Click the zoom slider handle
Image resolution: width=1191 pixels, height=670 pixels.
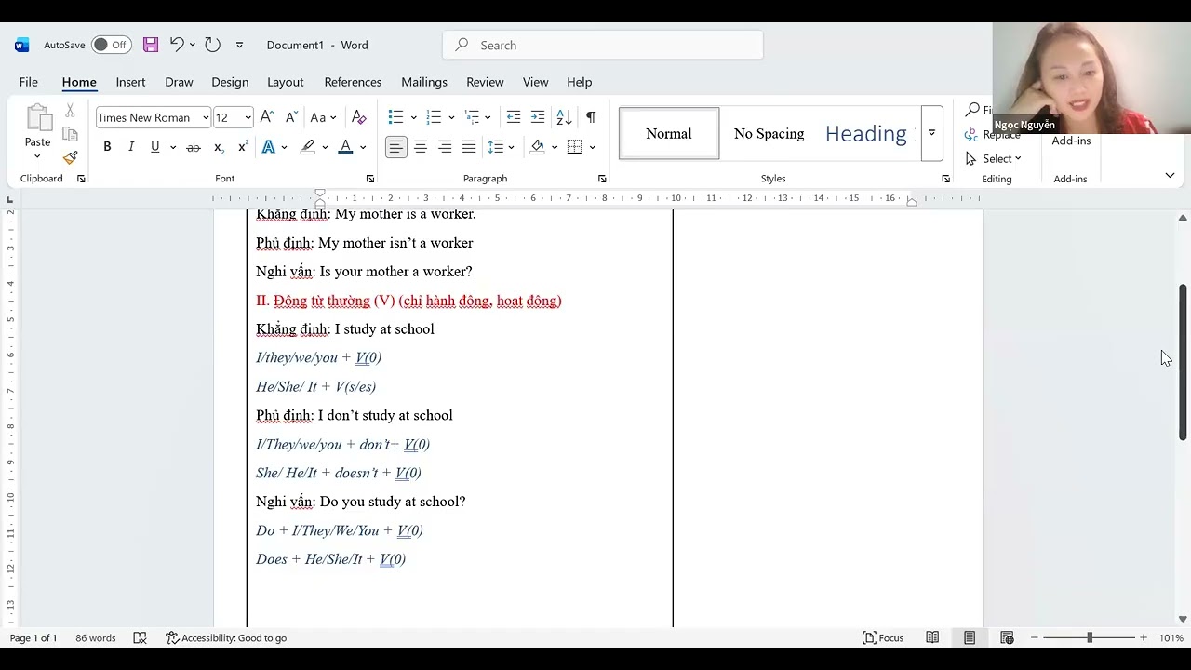pos(1090,637)
